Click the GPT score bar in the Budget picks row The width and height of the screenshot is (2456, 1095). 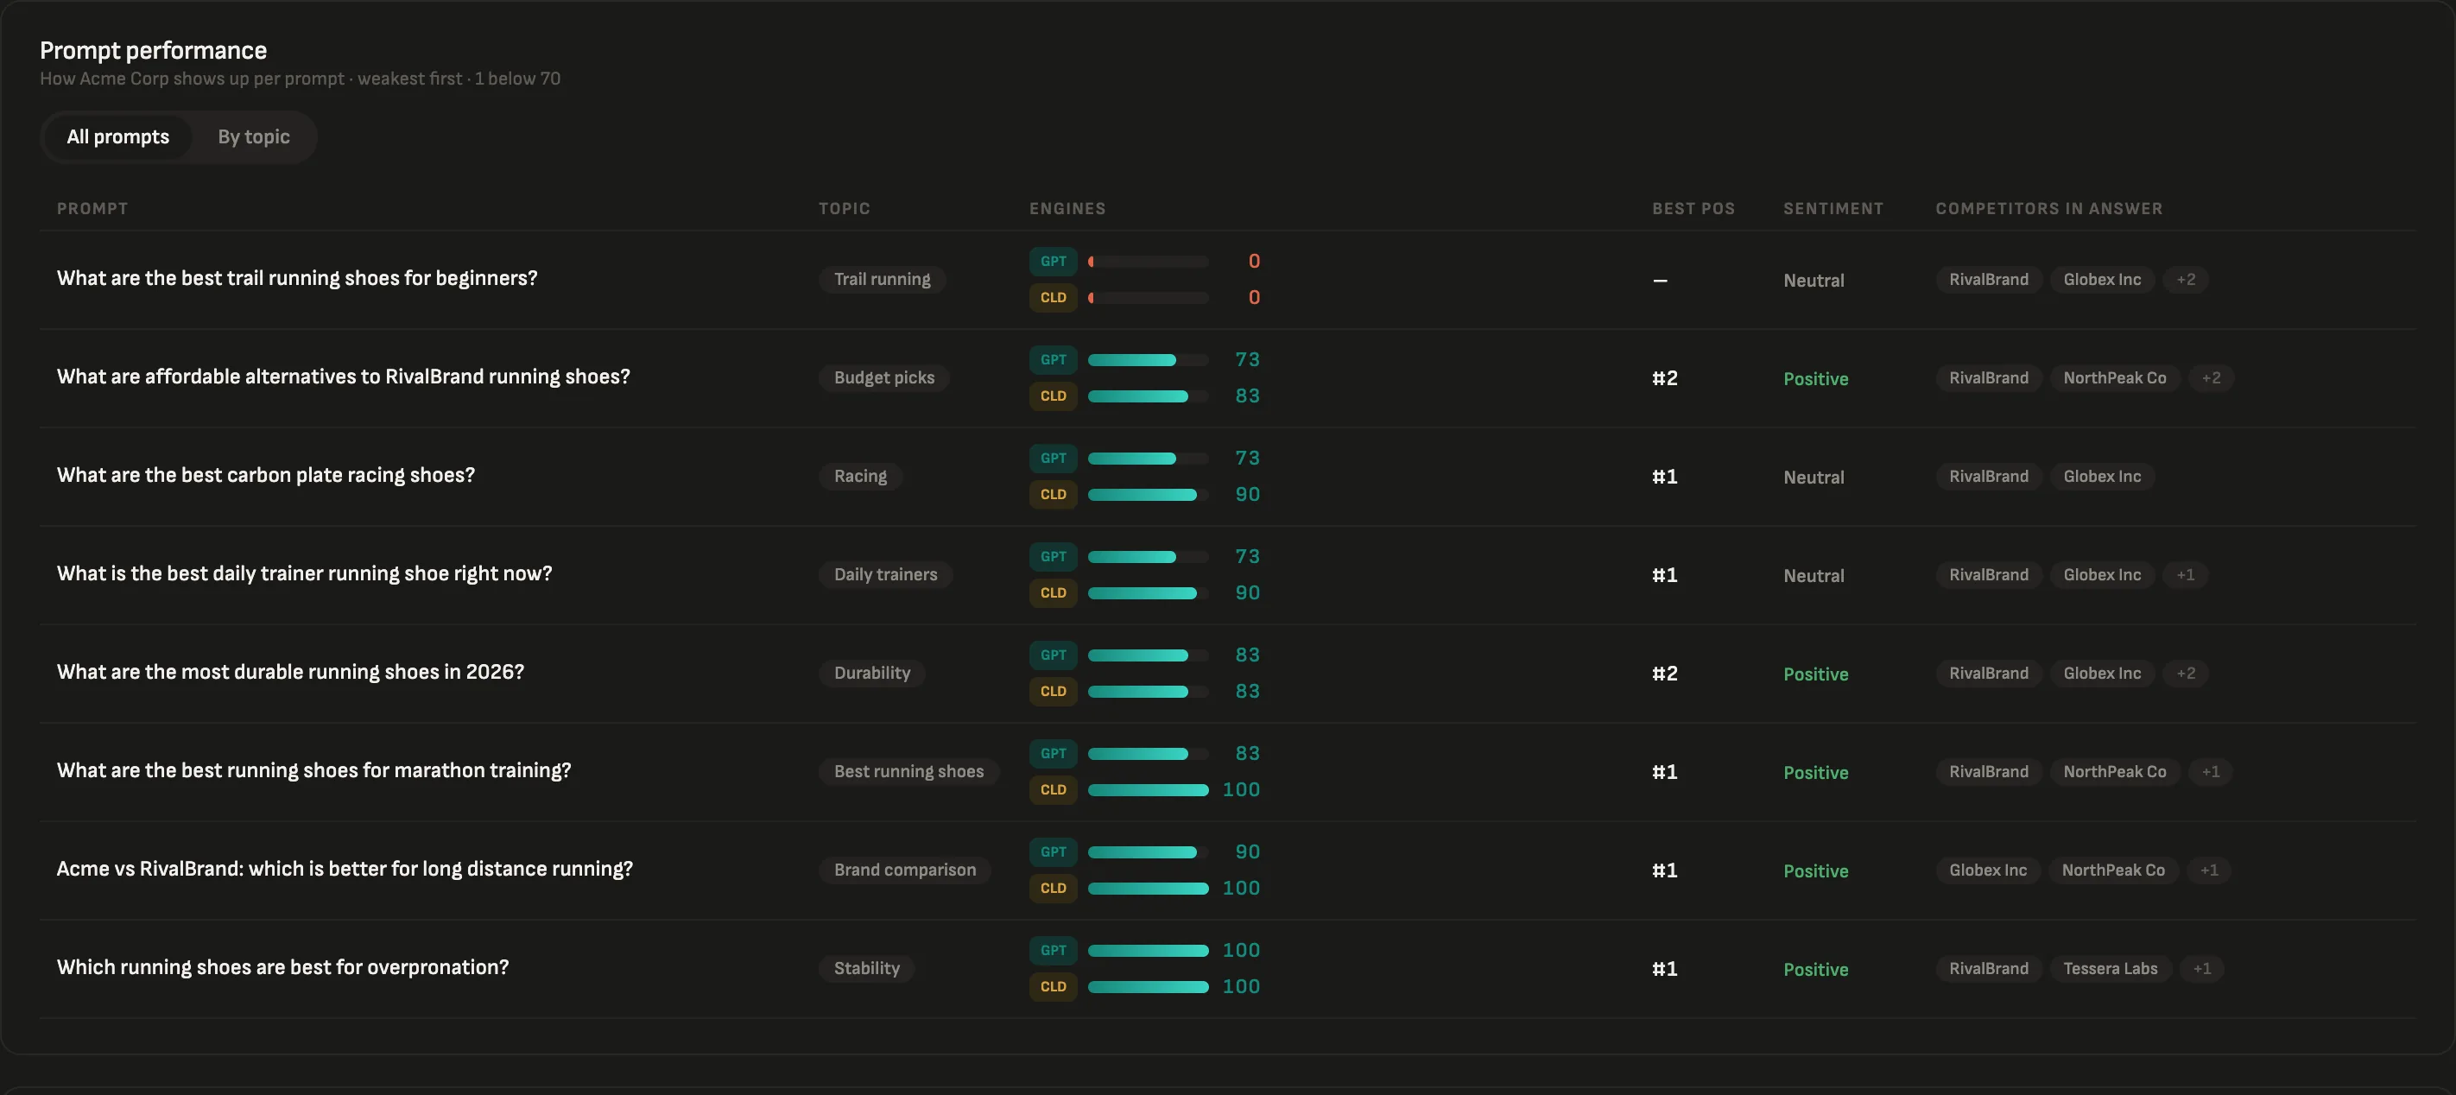pyautogui.click(x=1148, y=360)
